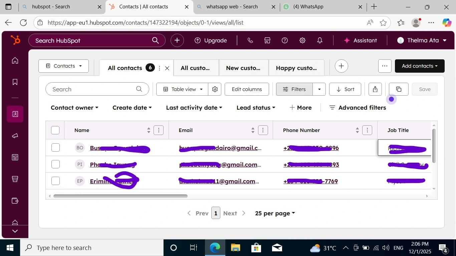This screenshot has height=256, width=456.
Task: Click the export view icon beside Sort
Action: pyautogui.click(x=375, y=89)
